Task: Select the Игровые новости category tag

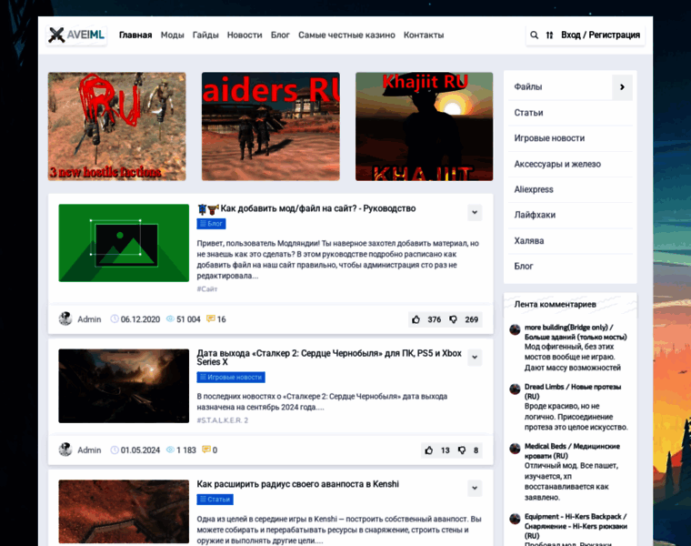Action: pos(231,377)
